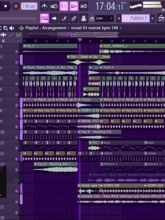This screenshot has width=165, height=220.
Task: Open inisial DJ manok bpm 140 menu
Action: [94, 28]
